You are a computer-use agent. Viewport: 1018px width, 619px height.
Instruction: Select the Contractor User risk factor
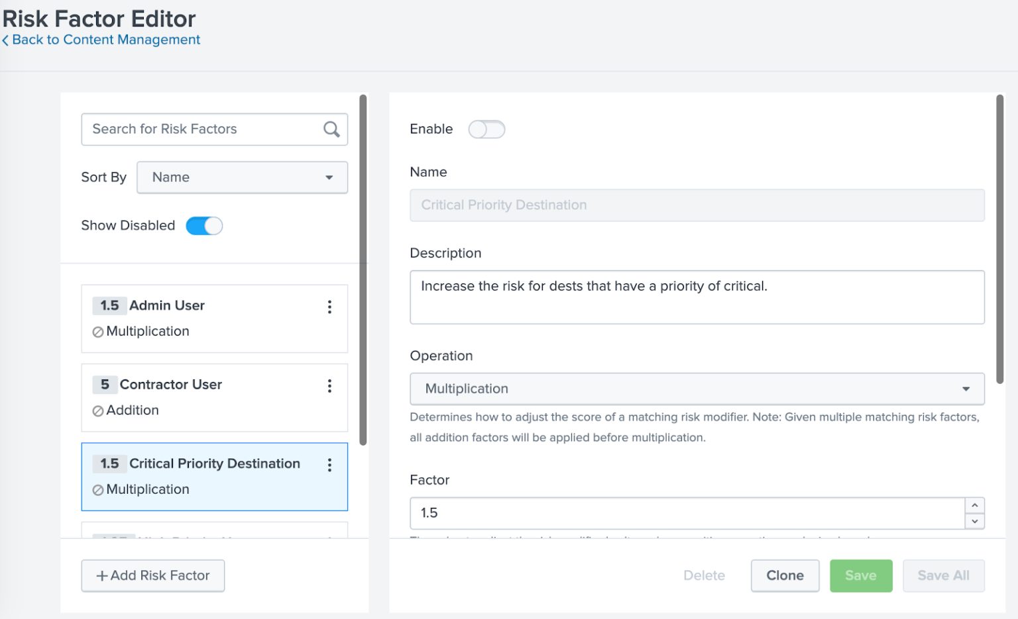point(205,397)
